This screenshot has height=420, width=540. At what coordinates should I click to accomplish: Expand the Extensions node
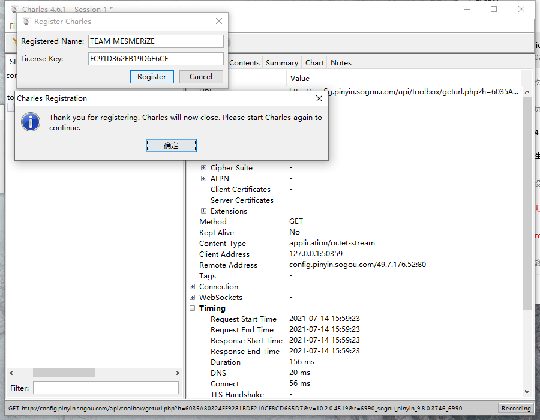[x=203, y=211]
